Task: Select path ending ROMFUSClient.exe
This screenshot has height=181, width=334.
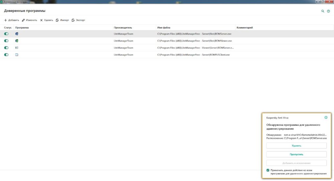Action: point(193,55)
